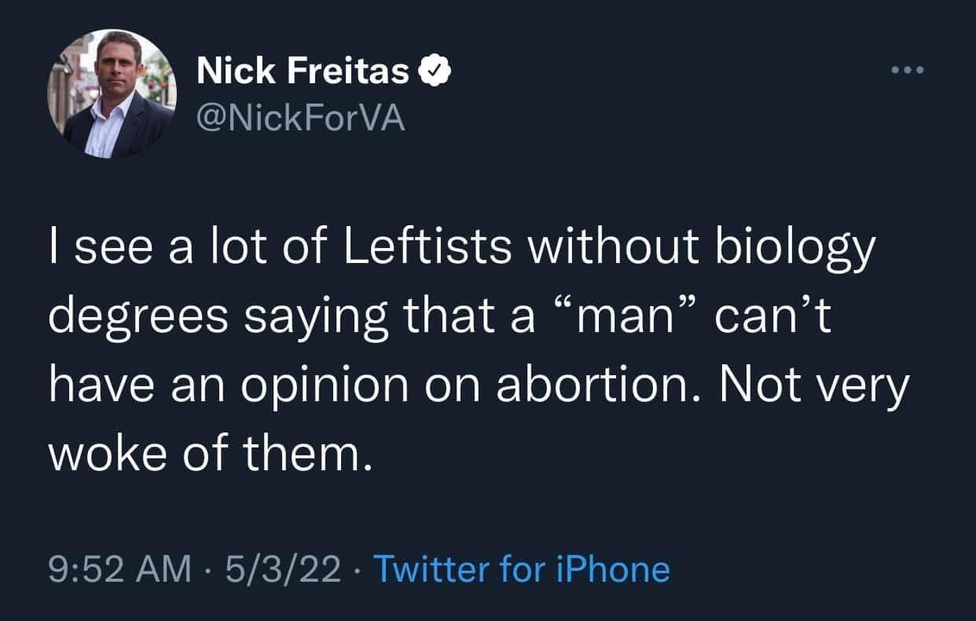Click the display name Nick Freitas
This screenshot has height=621, width=976.
coord(303,72)
